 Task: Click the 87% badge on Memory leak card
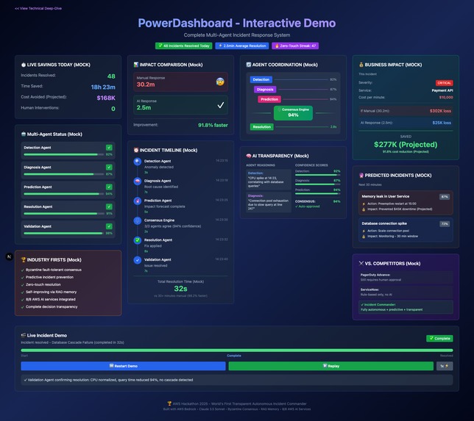click(445, 197)
